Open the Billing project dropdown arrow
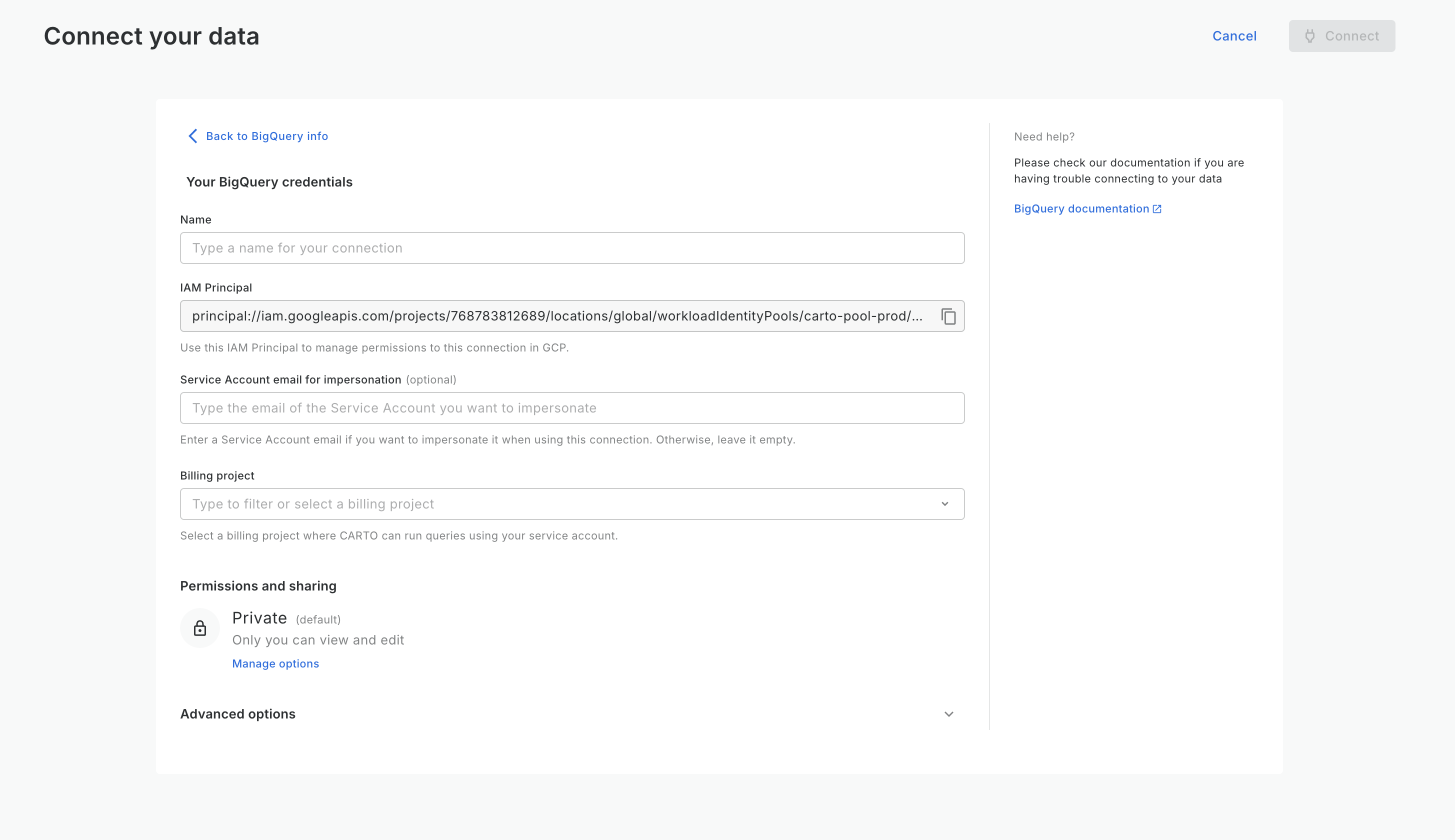1455x840 pixels. [x=944, y=504]
